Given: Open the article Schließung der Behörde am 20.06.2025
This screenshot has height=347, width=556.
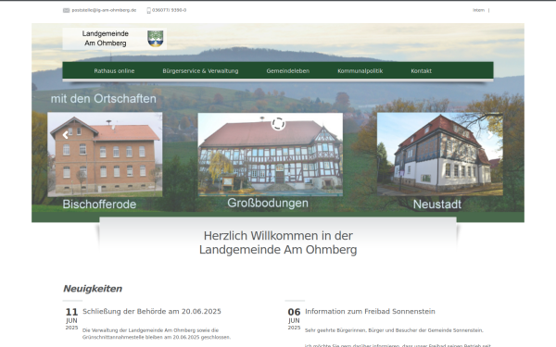Looking at the screenshot, I should click(x=152, y=311).
